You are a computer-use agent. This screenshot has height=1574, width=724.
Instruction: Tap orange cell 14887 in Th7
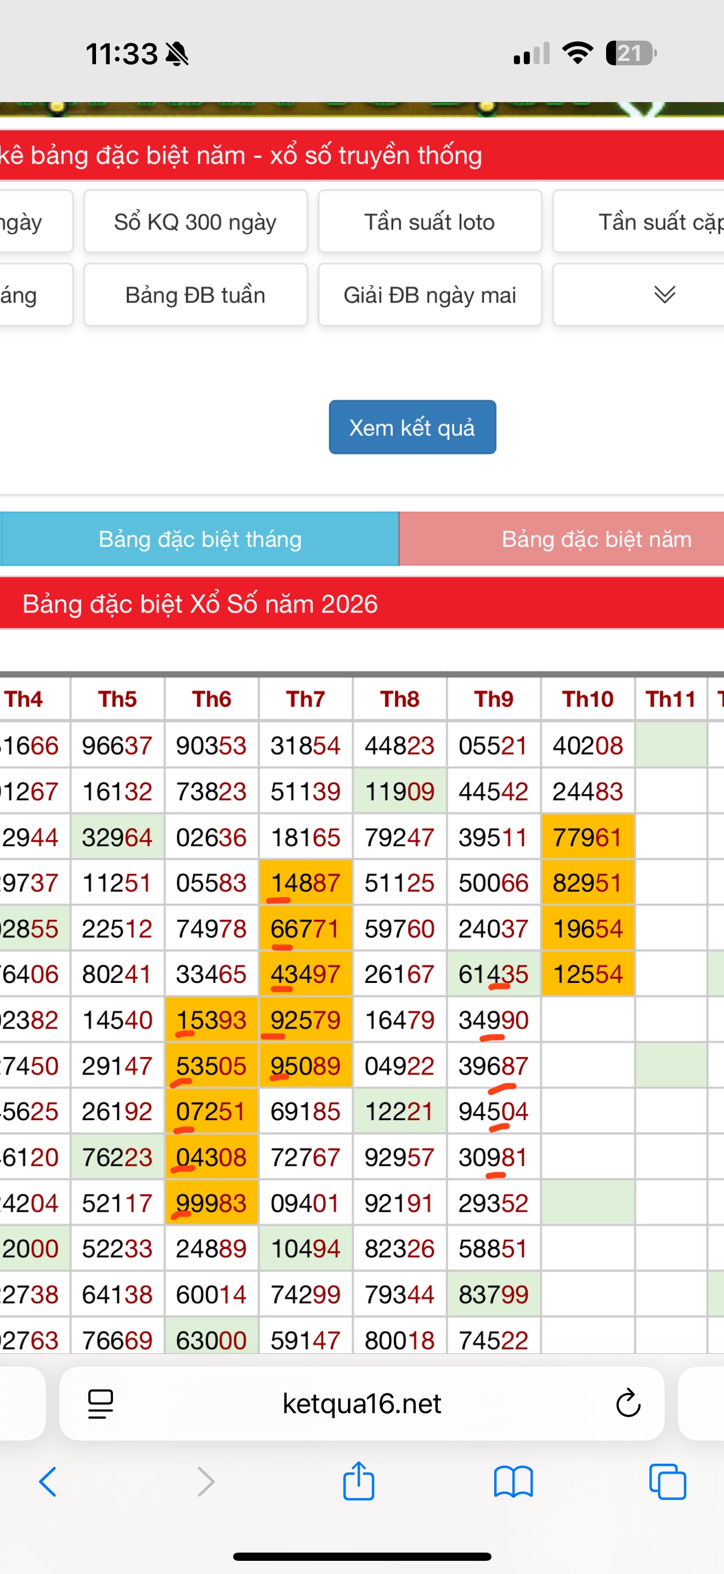[305, 883]
